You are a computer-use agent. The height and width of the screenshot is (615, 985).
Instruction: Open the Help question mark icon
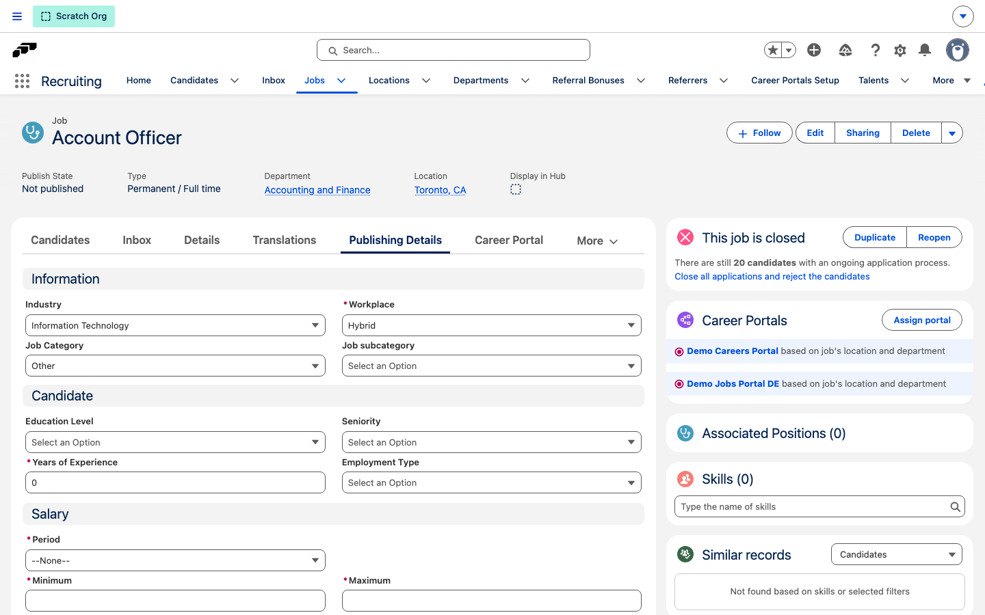coord(875,50)
